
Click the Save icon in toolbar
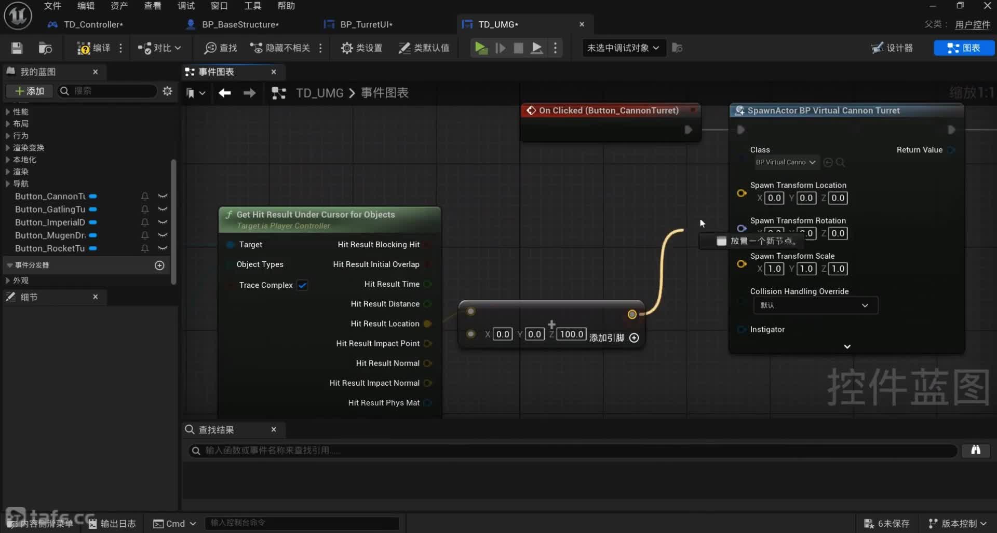pyautogui.click(x=17, y=48)
